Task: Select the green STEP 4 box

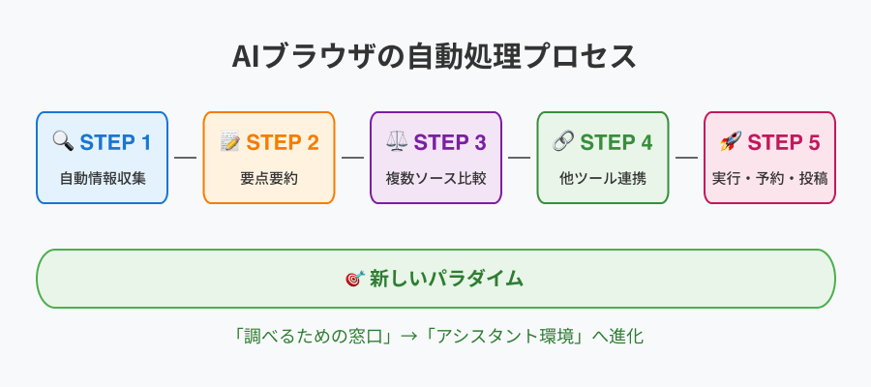Action: point(603,158)
